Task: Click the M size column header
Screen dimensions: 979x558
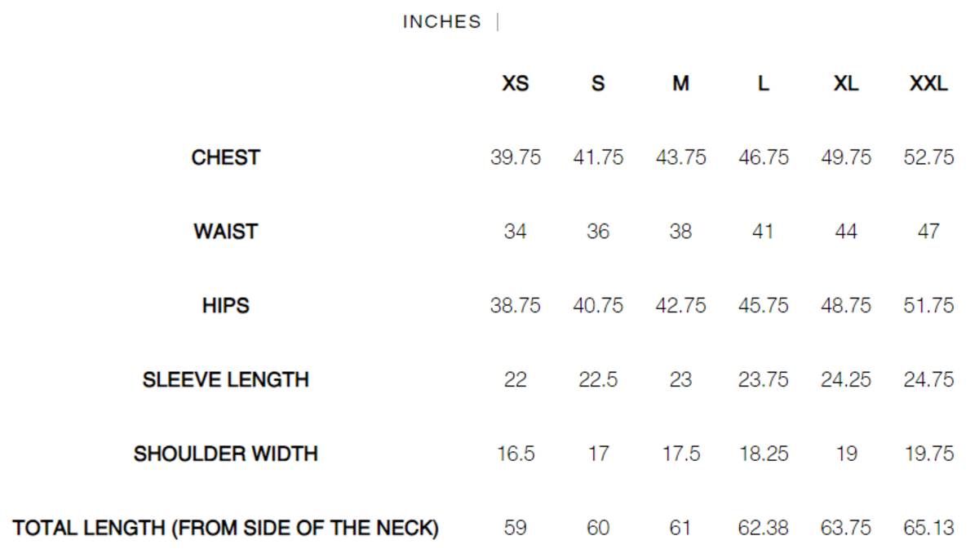Action: [680, 83]
